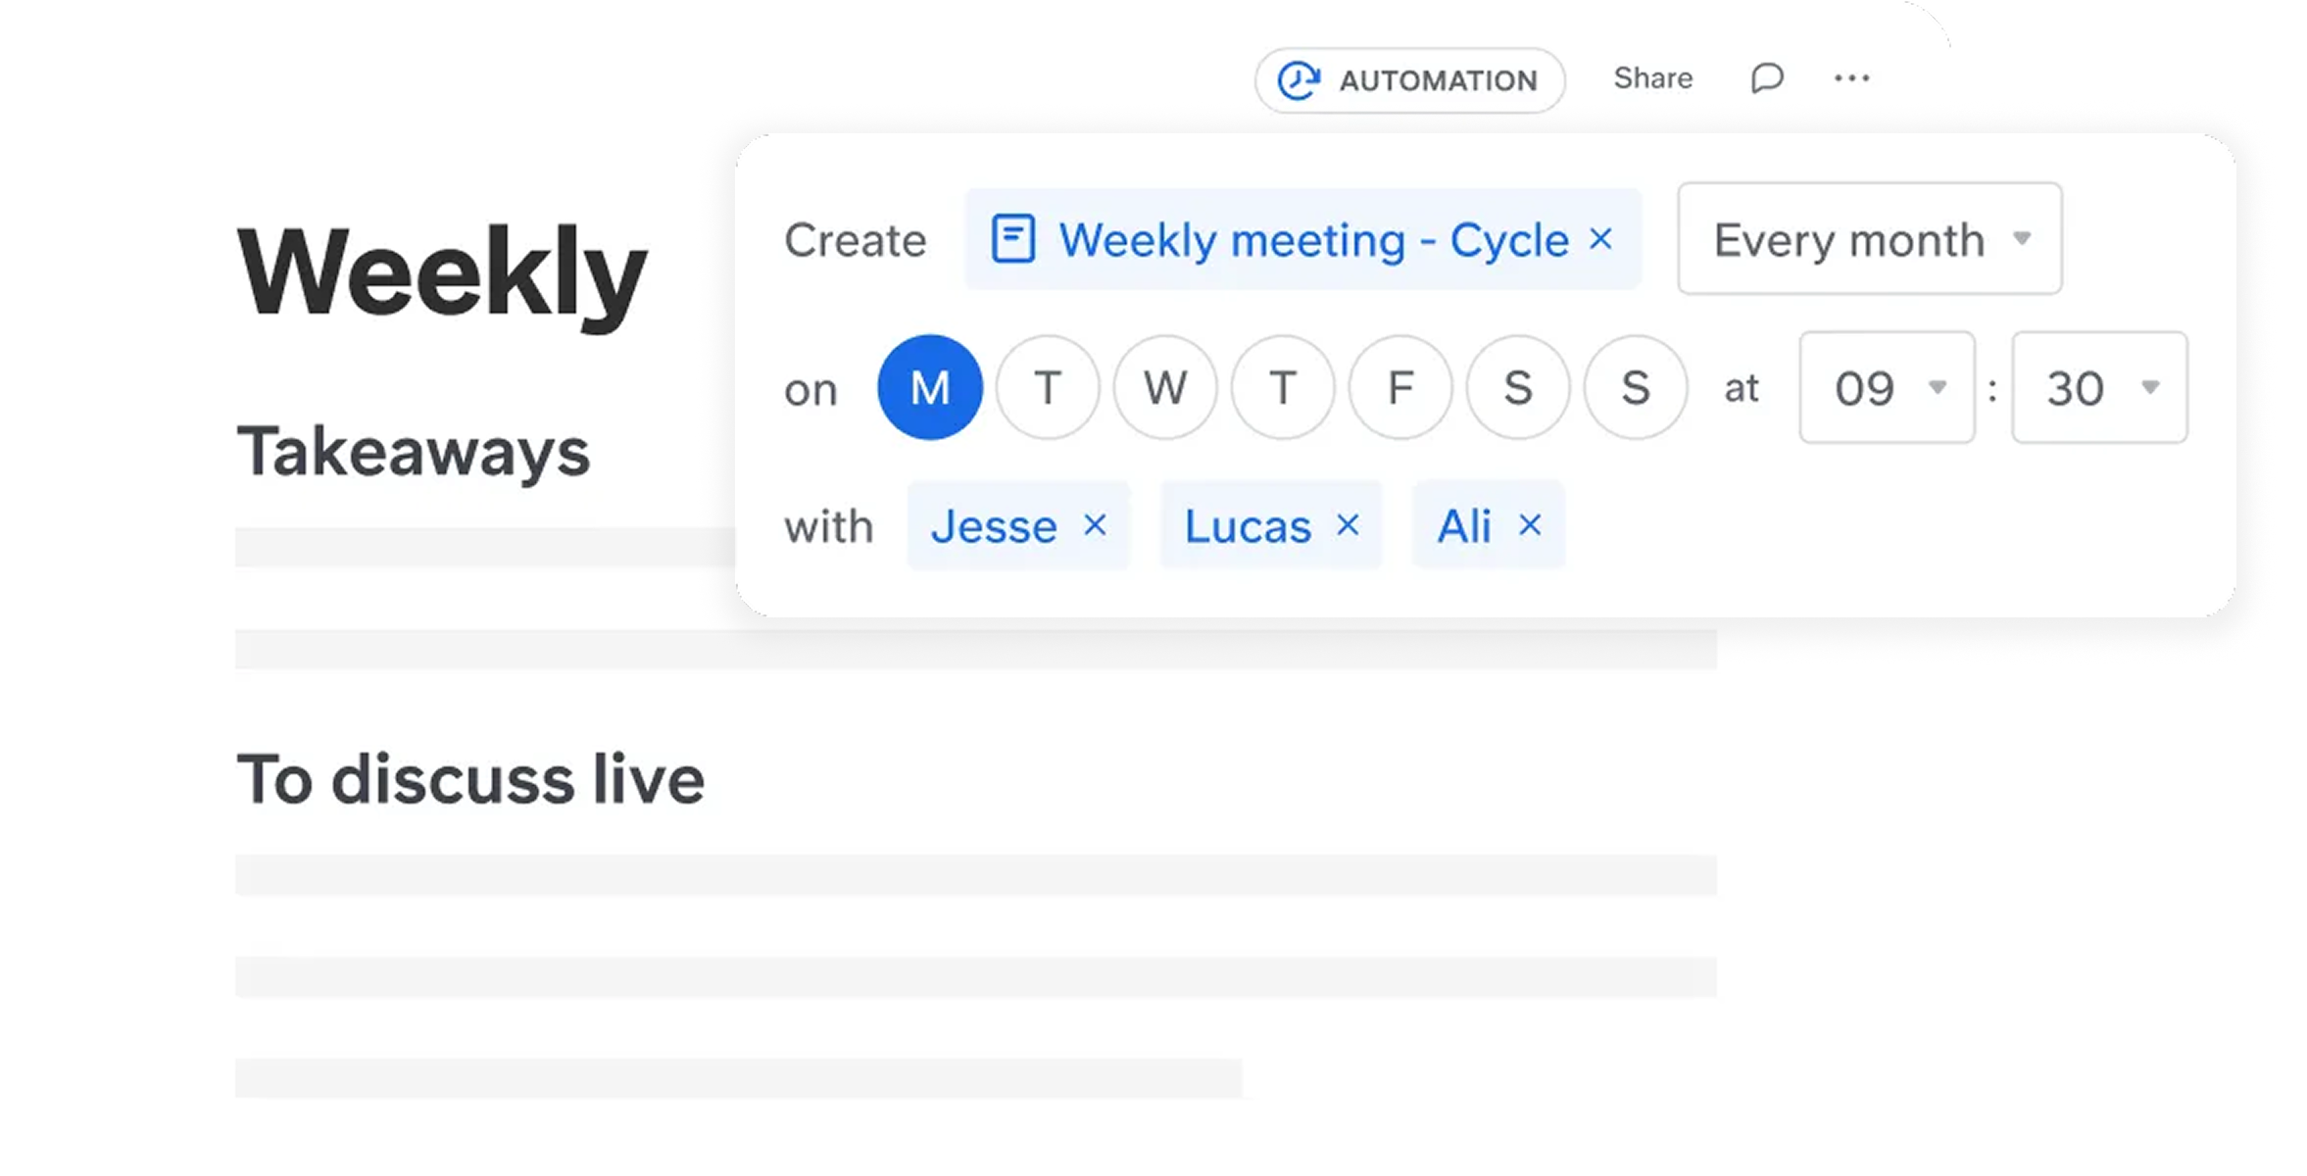Toggle the Tuesday day circle
2307x1176 pixels.
pyautogui.click(x=1047, y=387)
